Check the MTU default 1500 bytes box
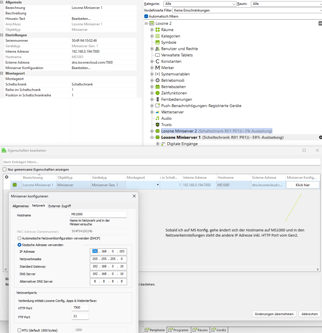Viewport: 322px width, 333px height. 19,330
